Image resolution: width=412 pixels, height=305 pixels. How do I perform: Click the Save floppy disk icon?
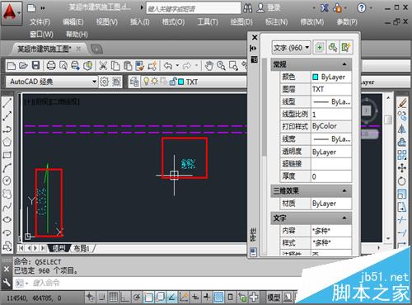pos(36,65)
